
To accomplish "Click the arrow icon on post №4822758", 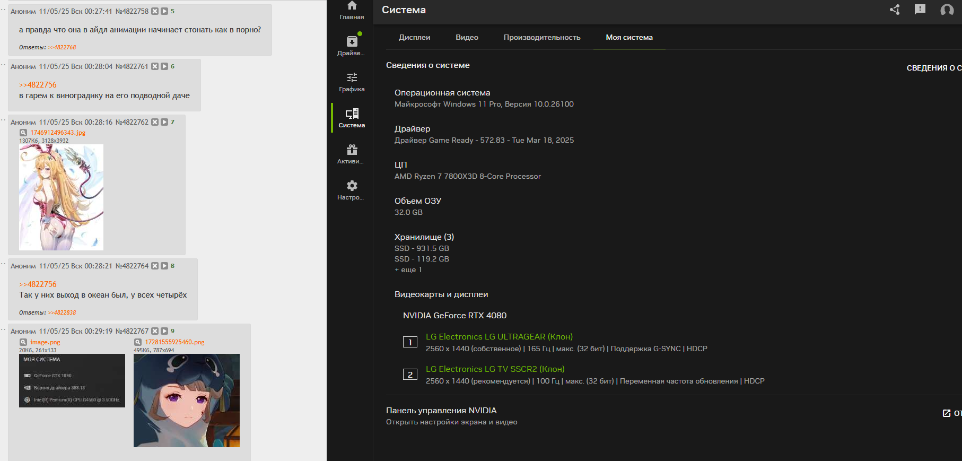I will click(164, 11).
